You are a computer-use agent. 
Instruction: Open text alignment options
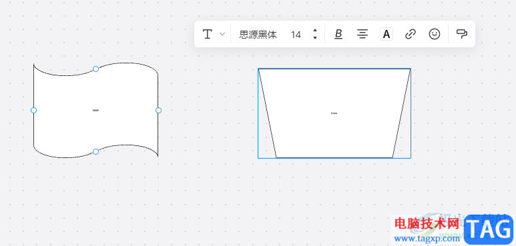362,34
